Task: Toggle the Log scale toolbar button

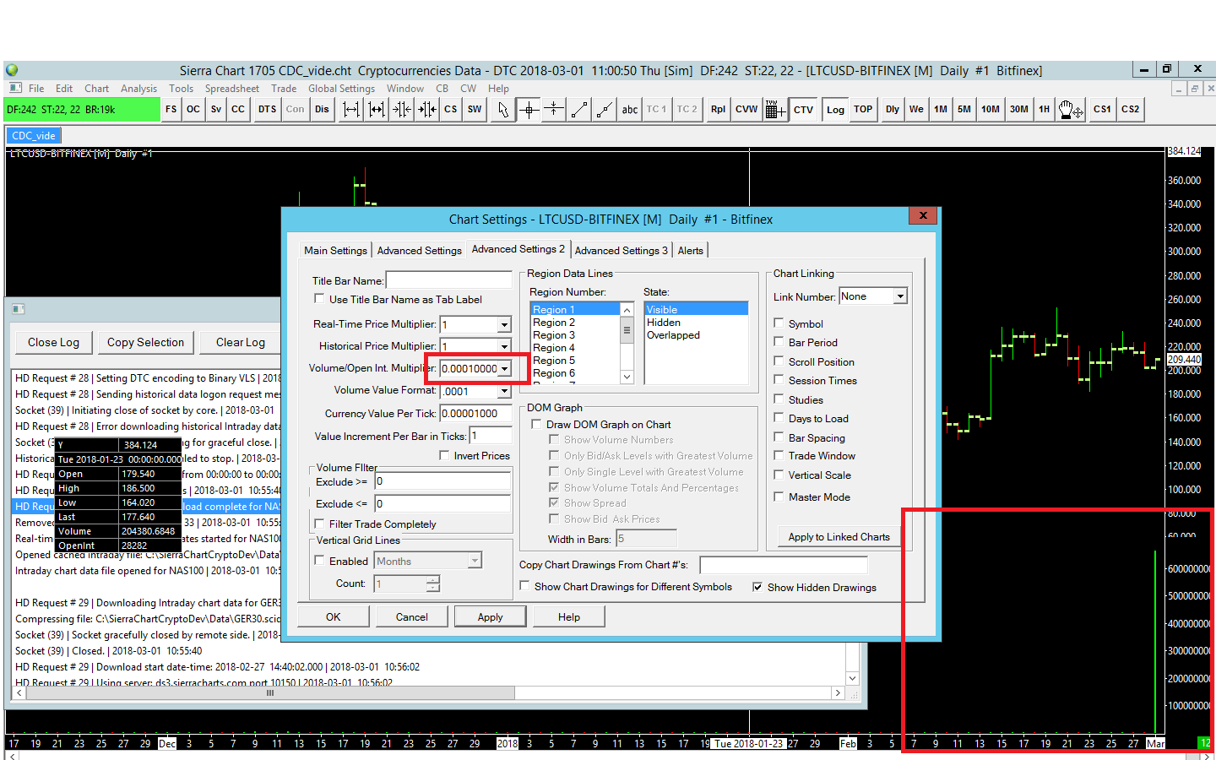Action: [835, 110]
